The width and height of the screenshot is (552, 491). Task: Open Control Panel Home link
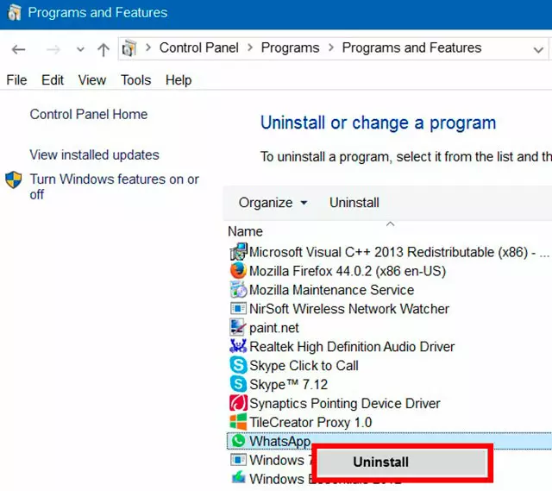click(x=89, y=115)
